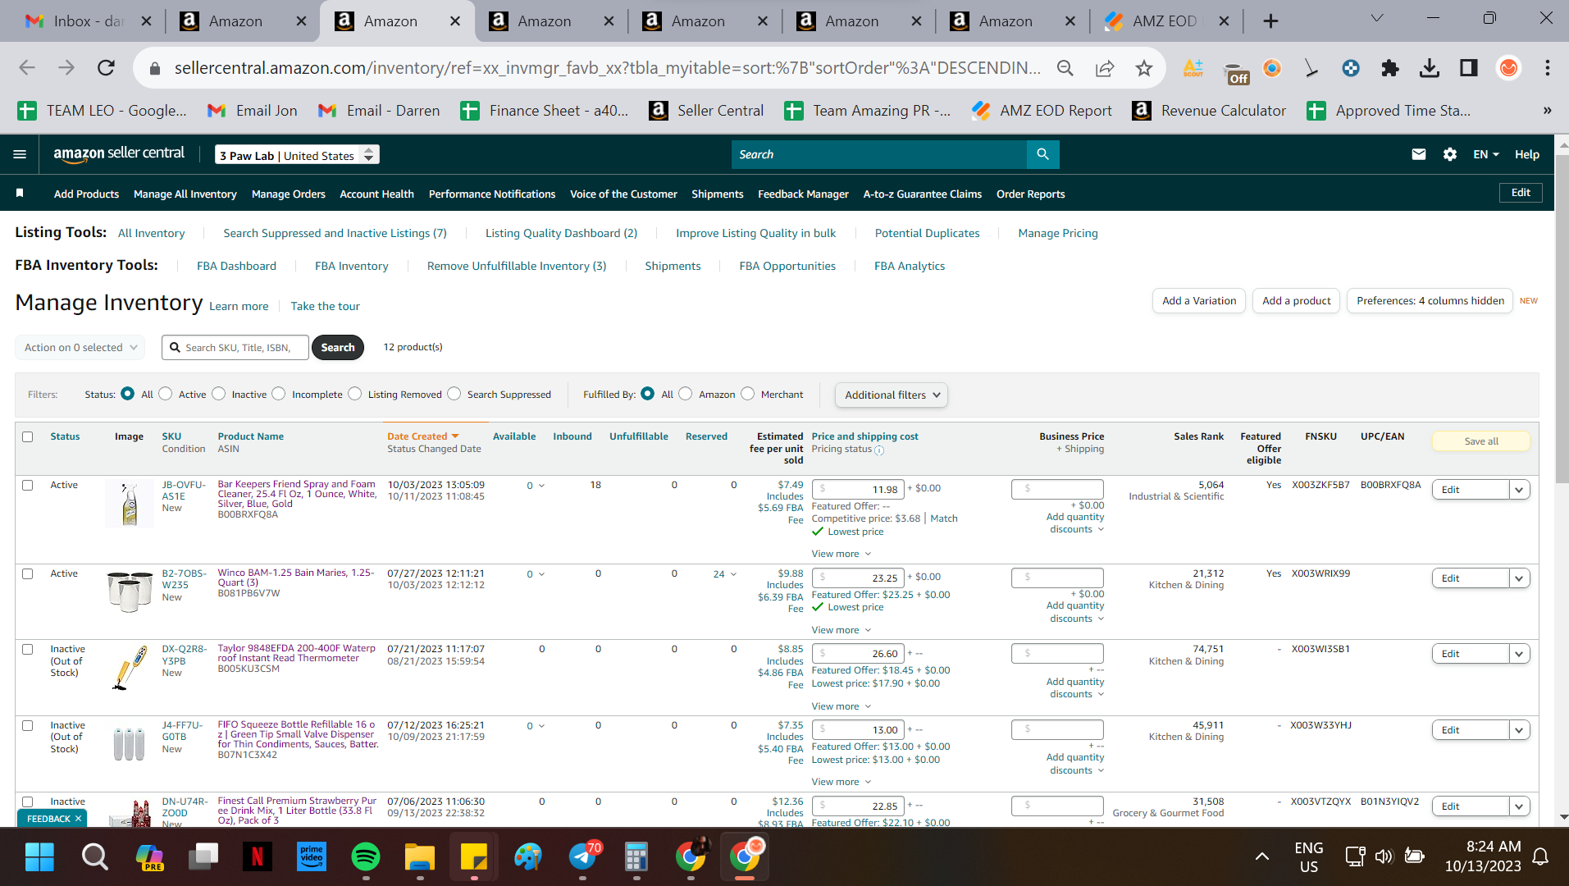Click the AMZ Scout extension icon
Image resolution: width=1569 pixels, height=886 pixels.
click(1193, 68)
